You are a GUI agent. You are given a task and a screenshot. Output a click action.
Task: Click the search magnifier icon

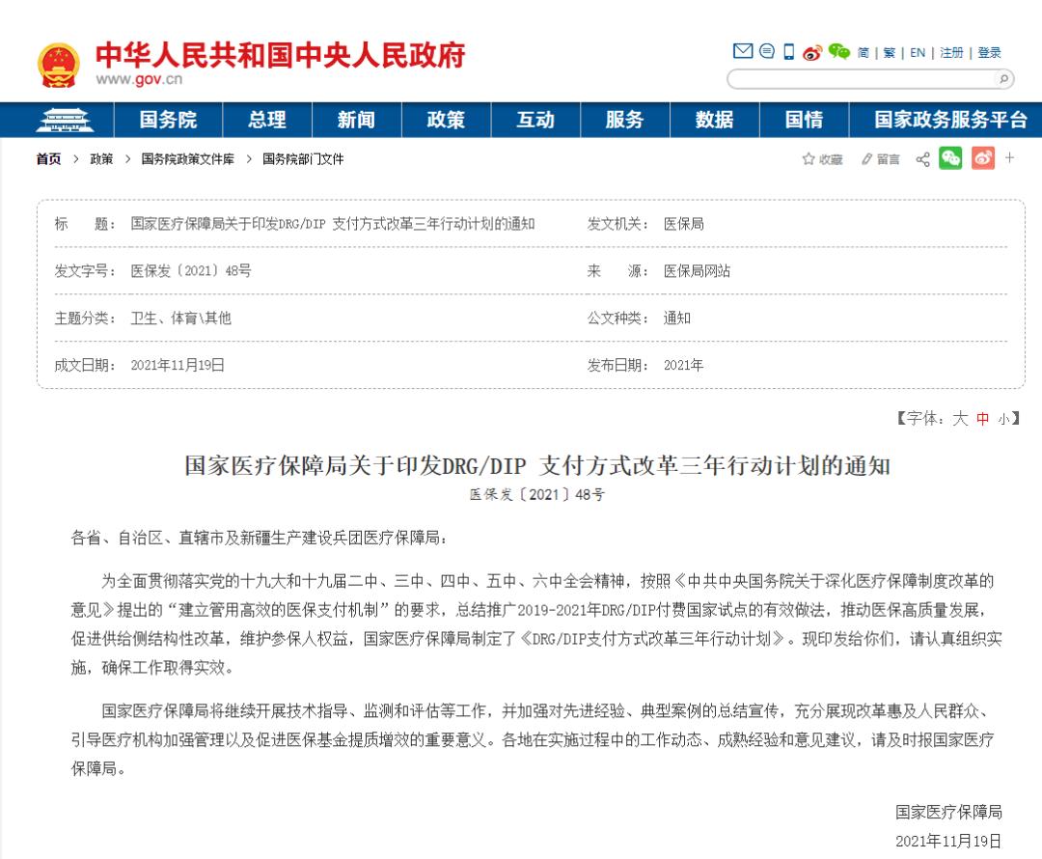tap(1005, 80)
